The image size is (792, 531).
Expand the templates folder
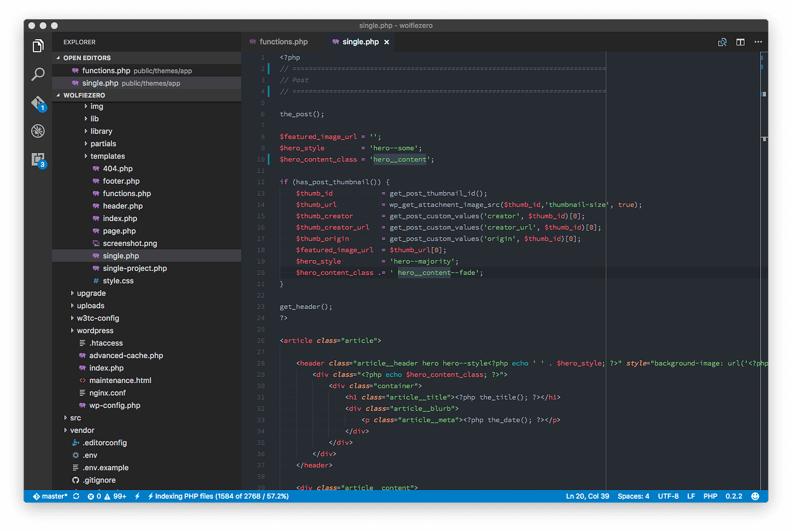[x=147, y=156]
